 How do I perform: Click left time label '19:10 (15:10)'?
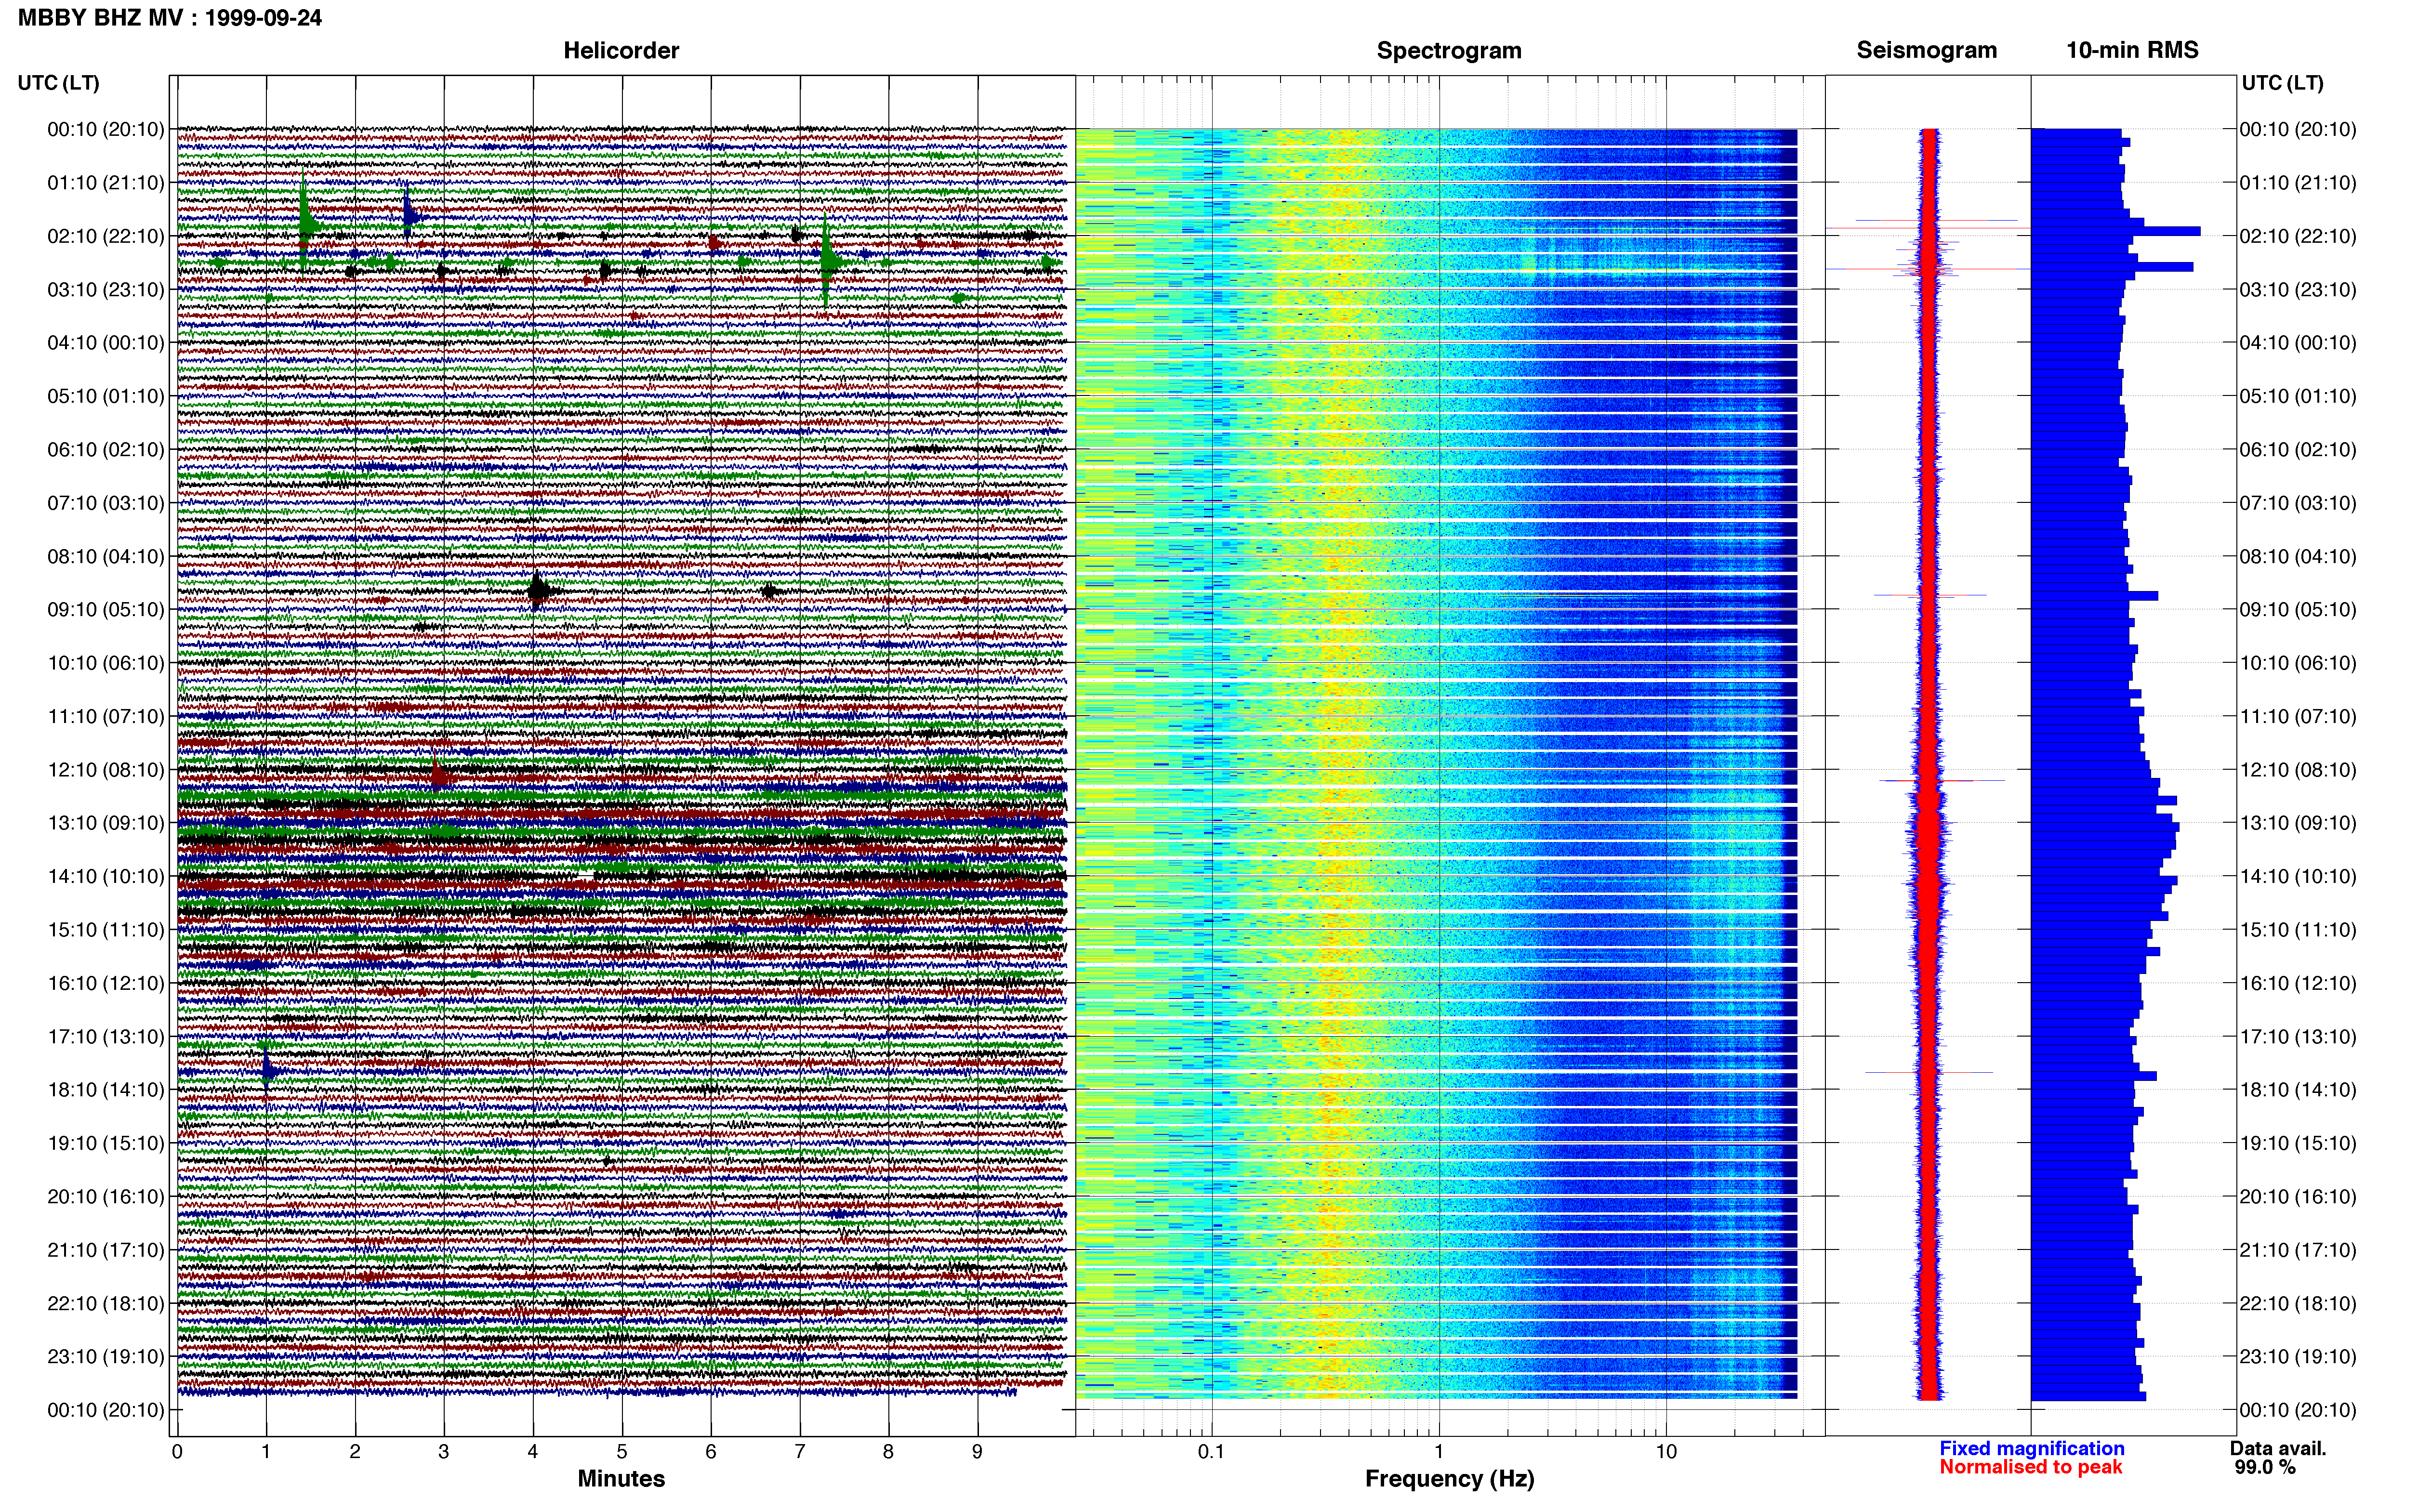[x=106, y=1143]
